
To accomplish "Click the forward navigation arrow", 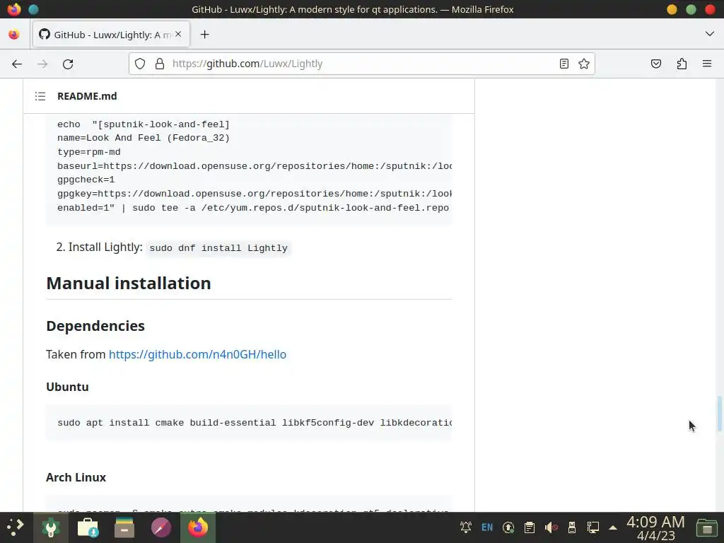I will coord(42,64).
